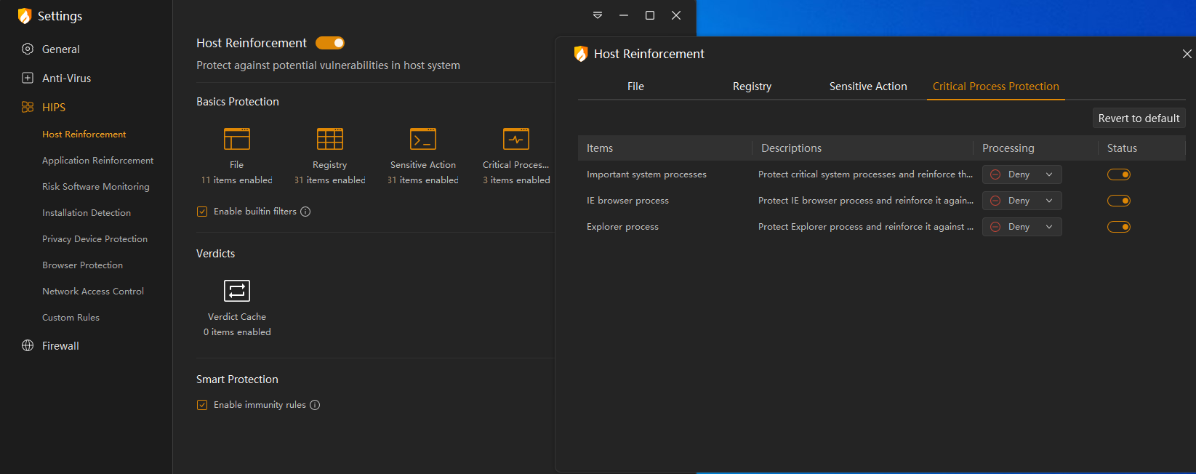Screen dimensions: 1196x474
Task: Click the info icon beside Enable builtin filters
Action: tap(305, 212)
